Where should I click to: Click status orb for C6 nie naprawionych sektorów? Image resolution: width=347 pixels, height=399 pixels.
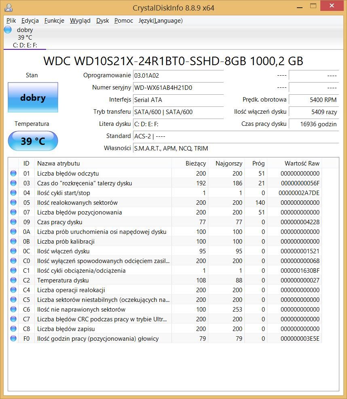(13, 309)
